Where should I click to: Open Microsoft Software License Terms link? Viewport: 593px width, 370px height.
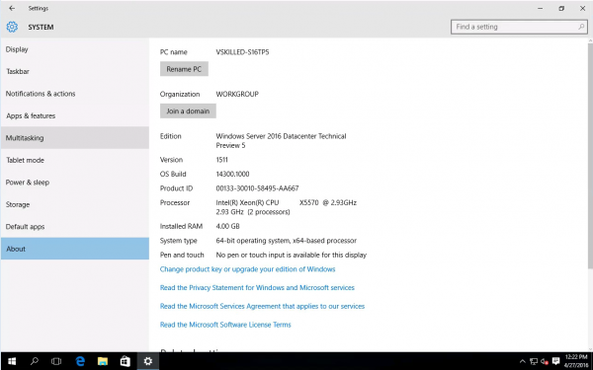pos(225,325)
